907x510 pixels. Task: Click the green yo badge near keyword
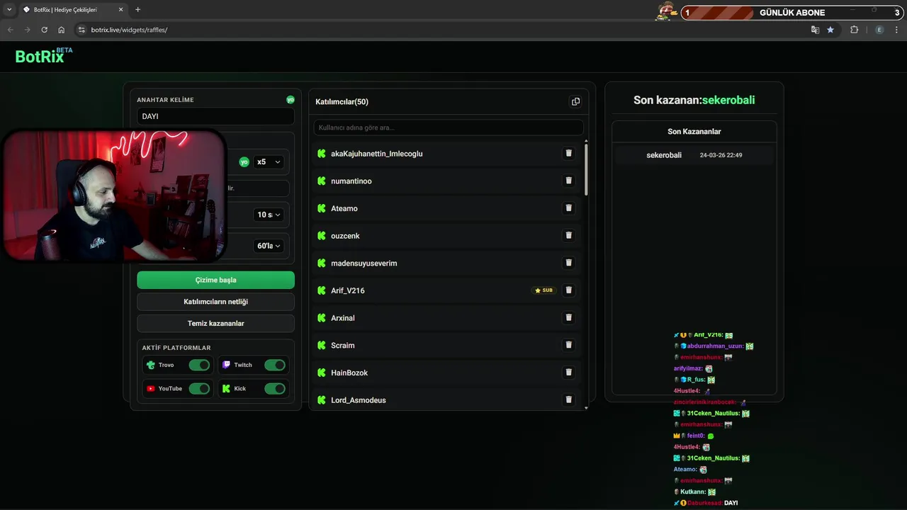click(x=291, y=100)
